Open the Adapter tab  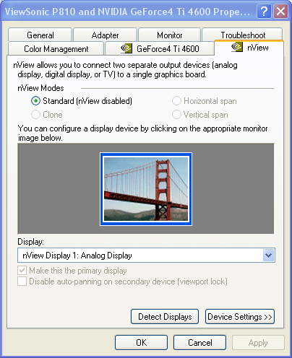(x=105, y=35)
